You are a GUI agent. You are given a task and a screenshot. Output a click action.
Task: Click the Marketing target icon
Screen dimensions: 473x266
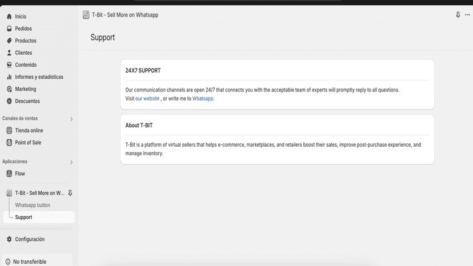point(9,89)
